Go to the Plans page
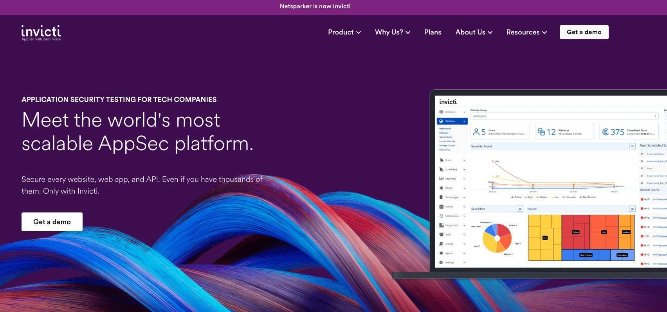 click(433, 32)
